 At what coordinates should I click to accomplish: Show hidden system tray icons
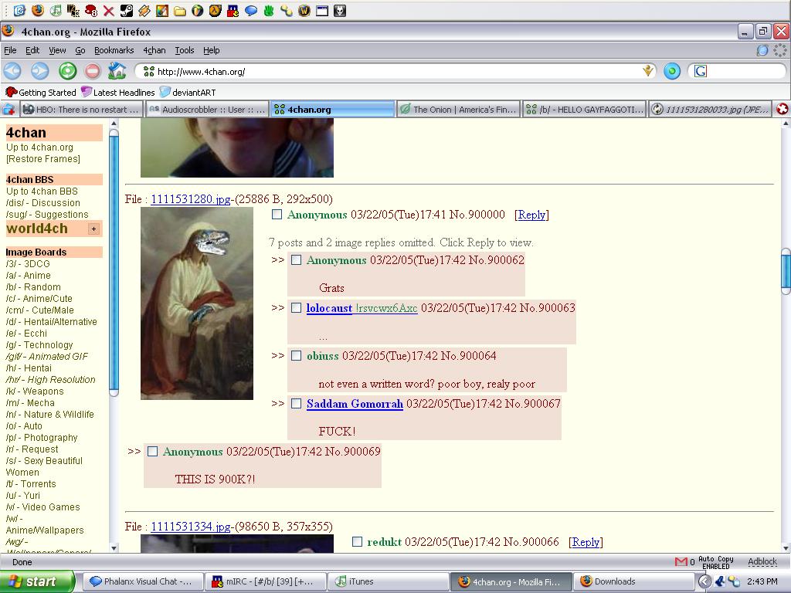point(704,581)
